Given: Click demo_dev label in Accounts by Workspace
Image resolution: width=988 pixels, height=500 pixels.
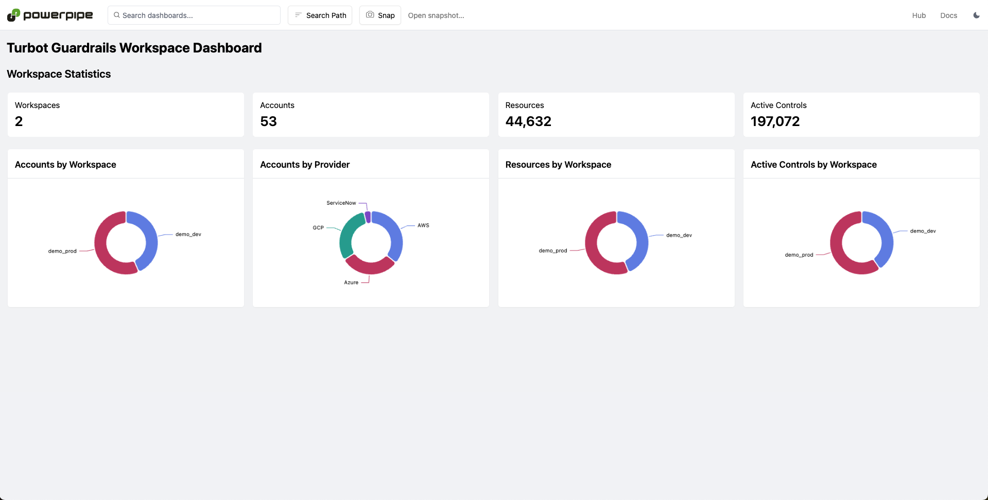Looking at the screenshot, I should (188, 234).
